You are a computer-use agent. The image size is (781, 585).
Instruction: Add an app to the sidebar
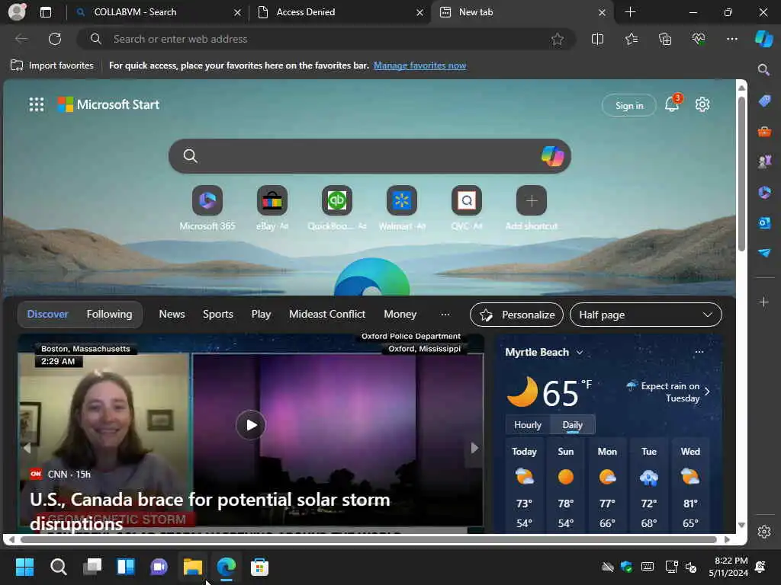pos(763,302)
